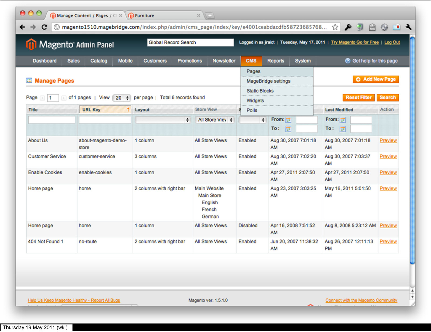The image size is (431, 332).
Task: Open calendar for Last Modified From
Action: [x=343, y=120]
